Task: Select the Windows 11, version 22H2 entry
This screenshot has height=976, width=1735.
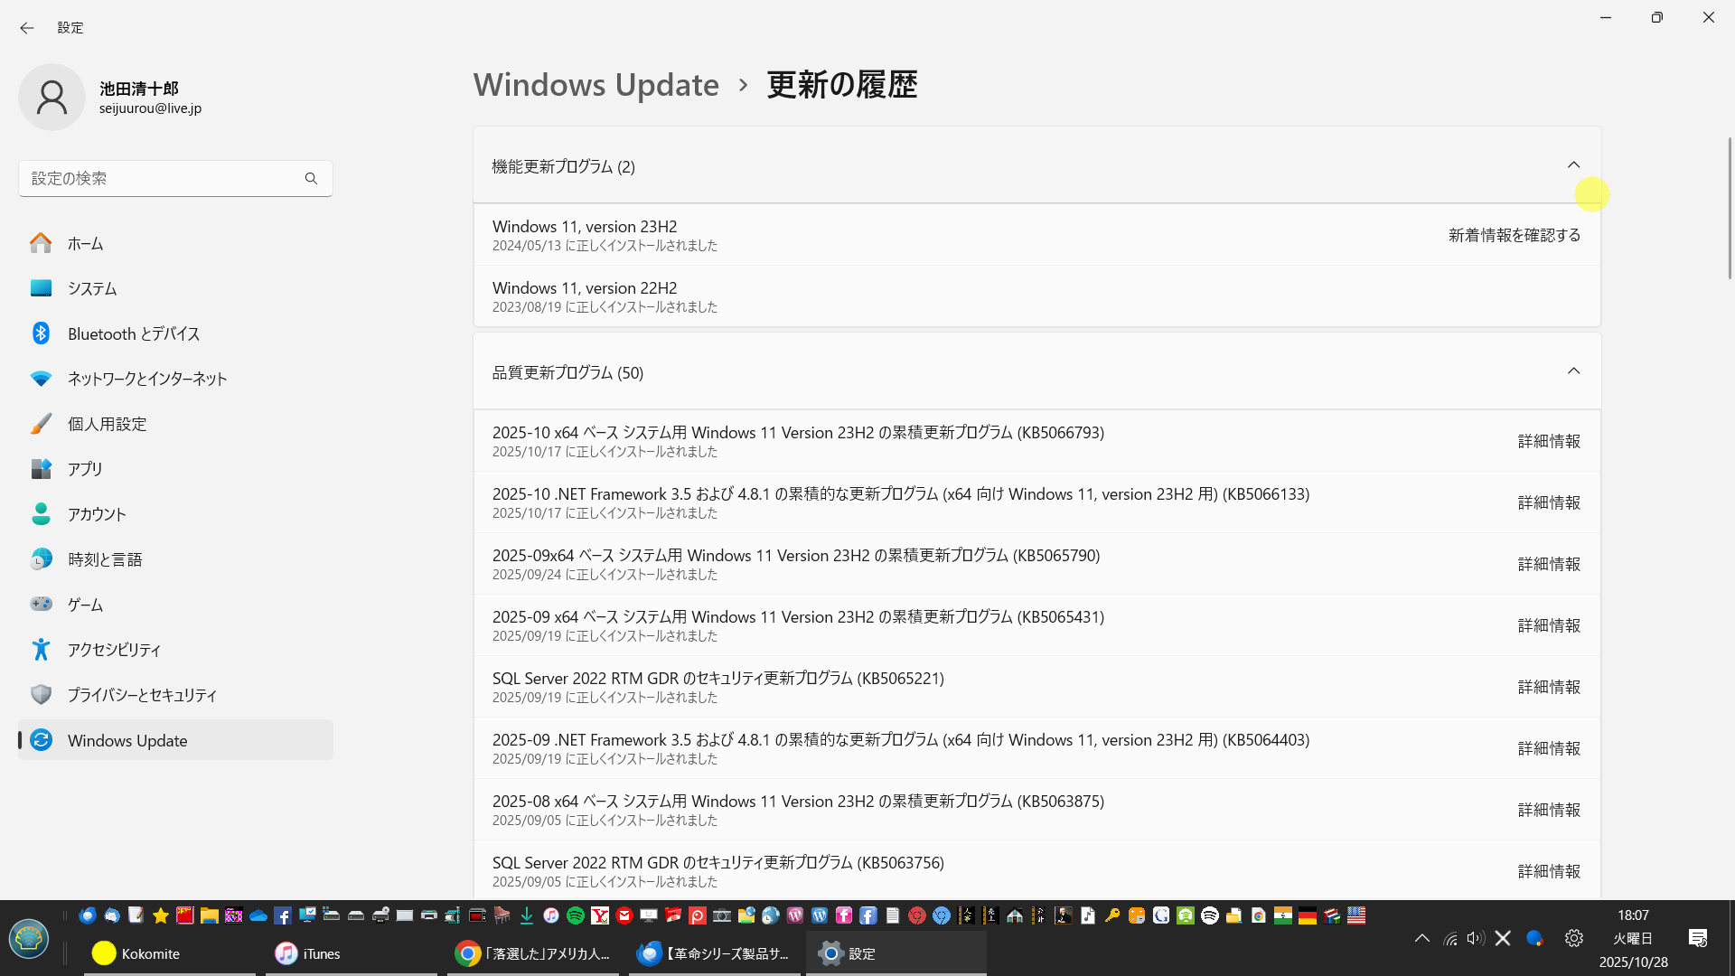Action: pos(1036,296)
